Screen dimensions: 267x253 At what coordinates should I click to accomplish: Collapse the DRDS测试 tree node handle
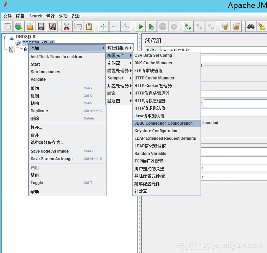point(5,37)
